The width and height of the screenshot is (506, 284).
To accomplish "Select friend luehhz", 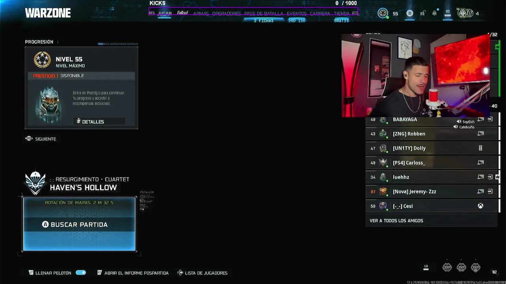I will (431, 177).
